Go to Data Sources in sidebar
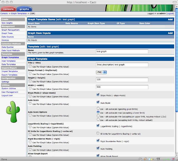 pyautogui.click(x=8, y=37)
